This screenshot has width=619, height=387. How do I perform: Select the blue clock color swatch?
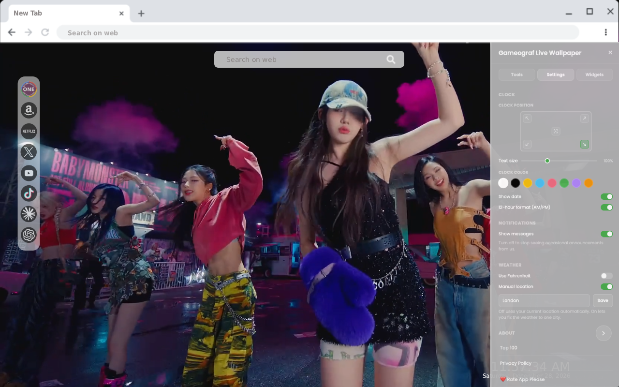coord(540,183)
